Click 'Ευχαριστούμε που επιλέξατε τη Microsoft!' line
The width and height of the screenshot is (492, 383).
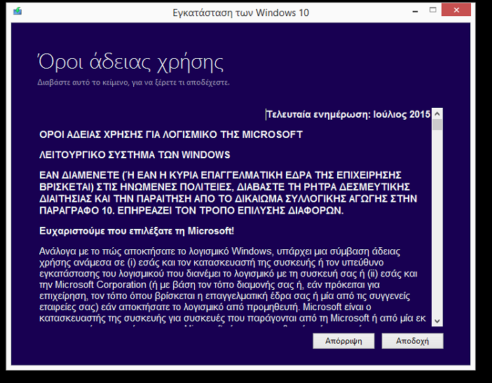click(x=137, y=231)
